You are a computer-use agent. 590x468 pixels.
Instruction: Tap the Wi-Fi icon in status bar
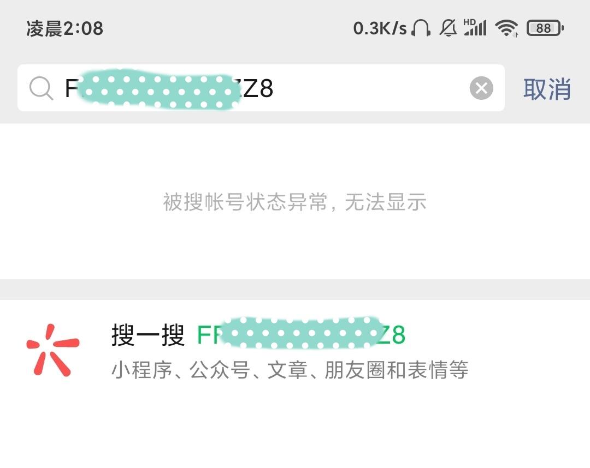click(506, 28)
